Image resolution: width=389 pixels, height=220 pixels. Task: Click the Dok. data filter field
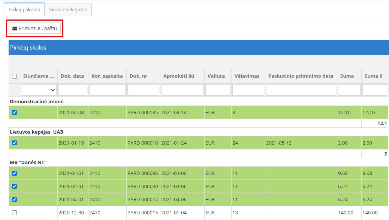click(73, 90)
